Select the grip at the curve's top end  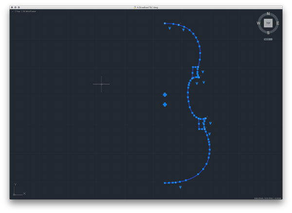click(x=165, y=23)
